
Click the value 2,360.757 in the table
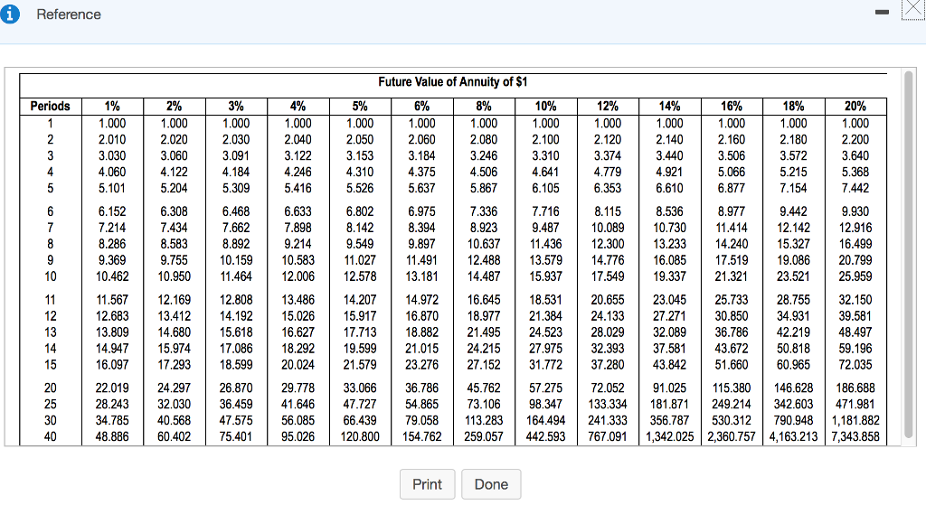click(731, 437)
